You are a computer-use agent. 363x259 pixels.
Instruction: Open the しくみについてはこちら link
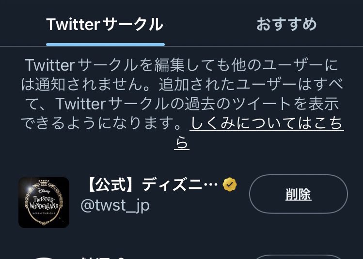(259, 133)
